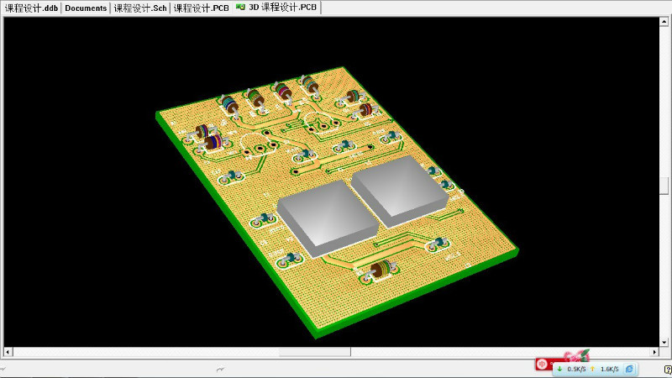Viewport: 672px width, 378px height.
Task: Open the 课程设计.PCB layout tab
Action: pos(200,8)
